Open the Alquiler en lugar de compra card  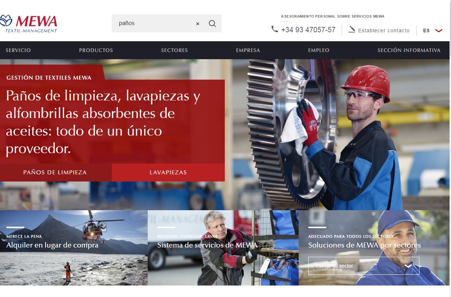[x=73, y=248]
